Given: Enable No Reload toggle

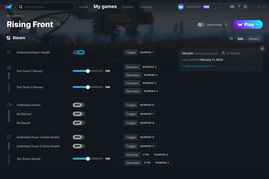Looking at the screenshot, I should point(79,114).
